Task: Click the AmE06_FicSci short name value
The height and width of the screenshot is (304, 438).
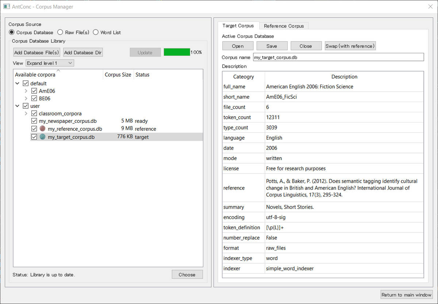Action: click(x=281, y=97)
